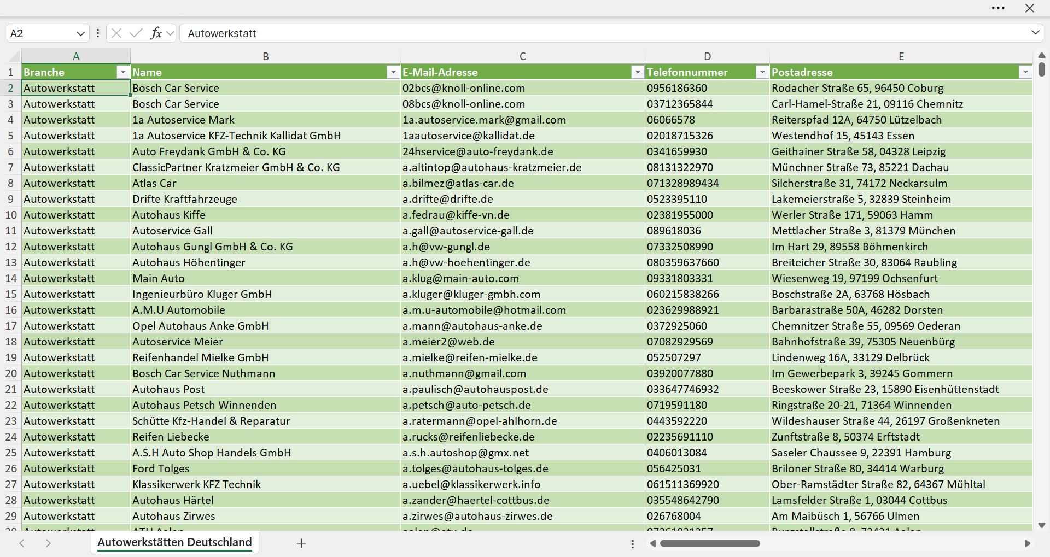
Task: Select email a.kluger@kluger-gmbh.com
Action: (x=523, y=294)
